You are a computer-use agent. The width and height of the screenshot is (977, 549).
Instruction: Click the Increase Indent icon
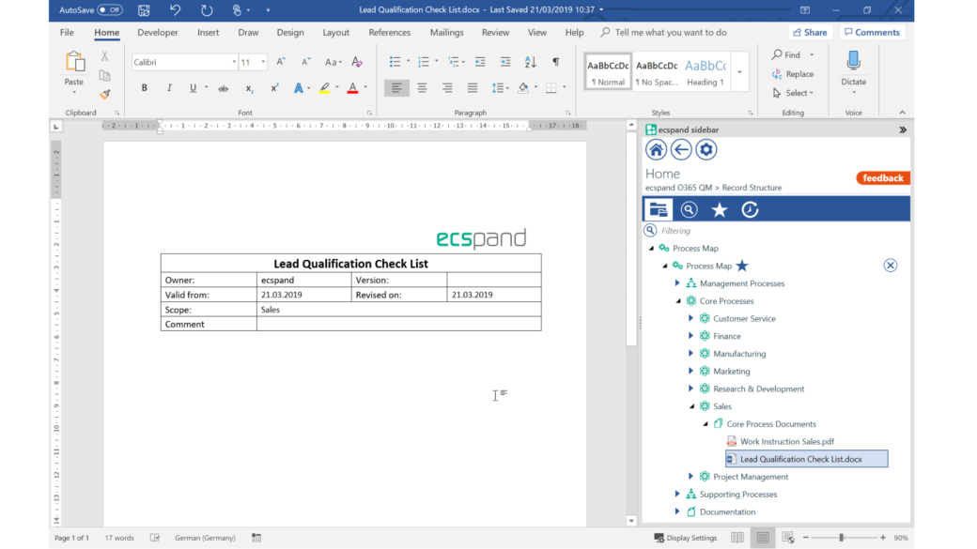505,62
